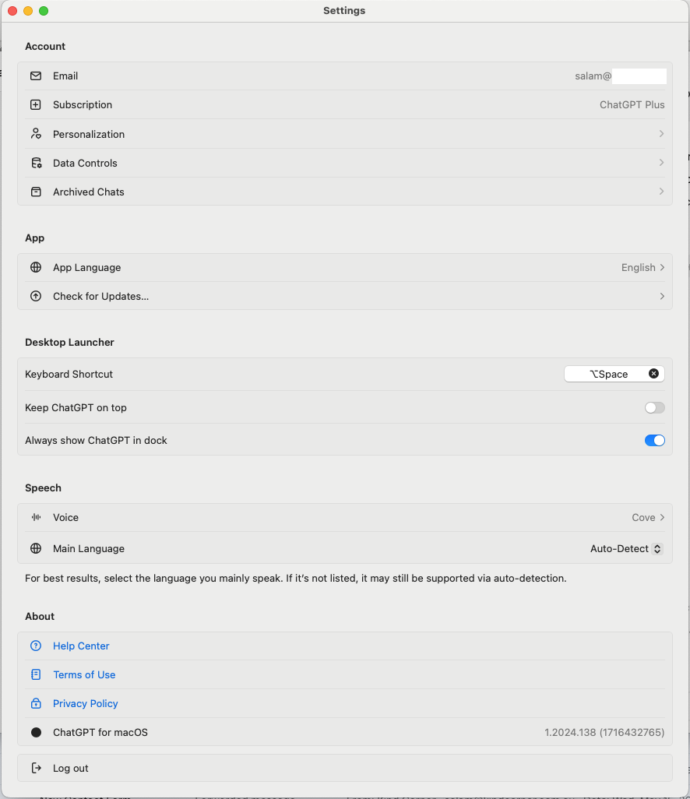Viewport: 690px width, 799px height.
Task: Click the Personalization person icon
Action: [36, 133]
